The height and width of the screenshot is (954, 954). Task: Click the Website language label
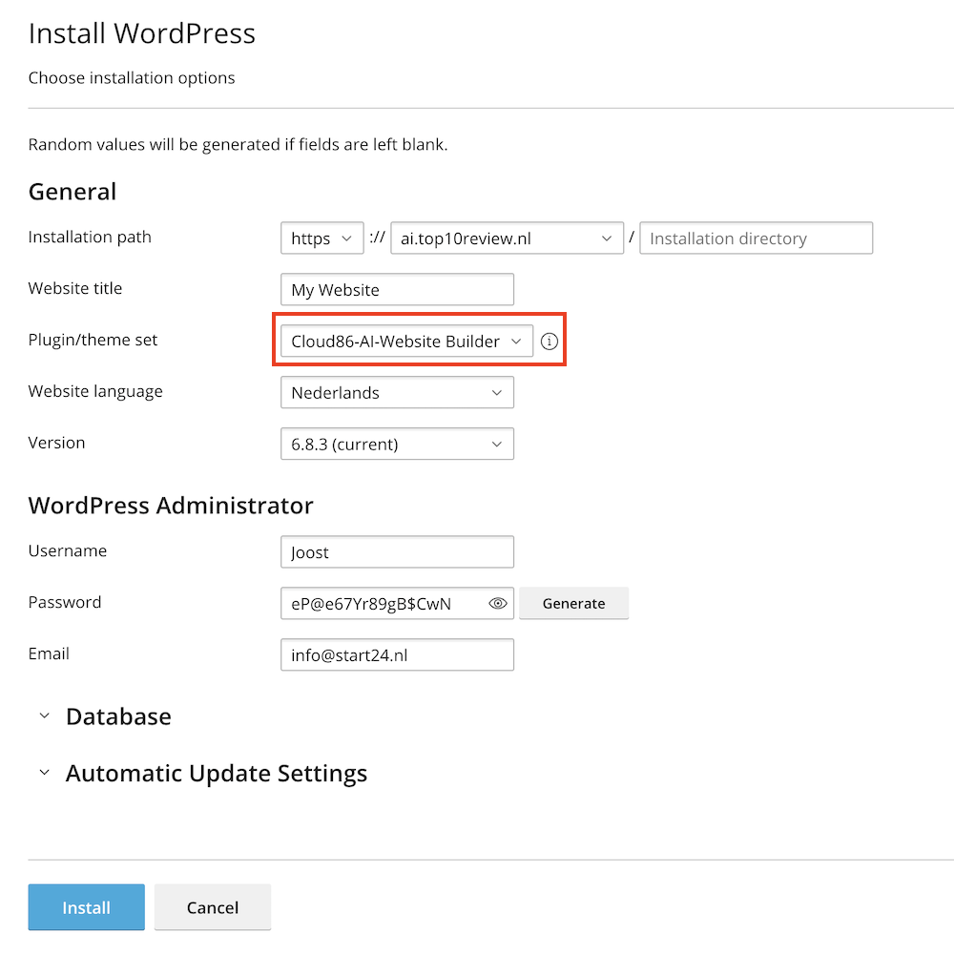point(95,391)
